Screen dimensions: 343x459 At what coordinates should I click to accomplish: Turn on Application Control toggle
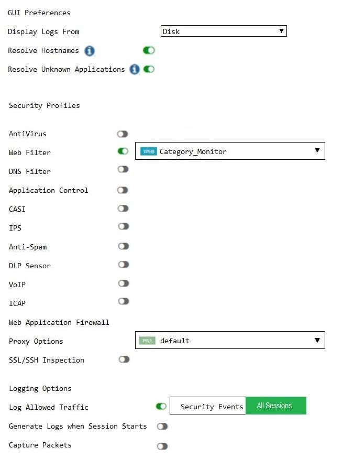(123, 190)
